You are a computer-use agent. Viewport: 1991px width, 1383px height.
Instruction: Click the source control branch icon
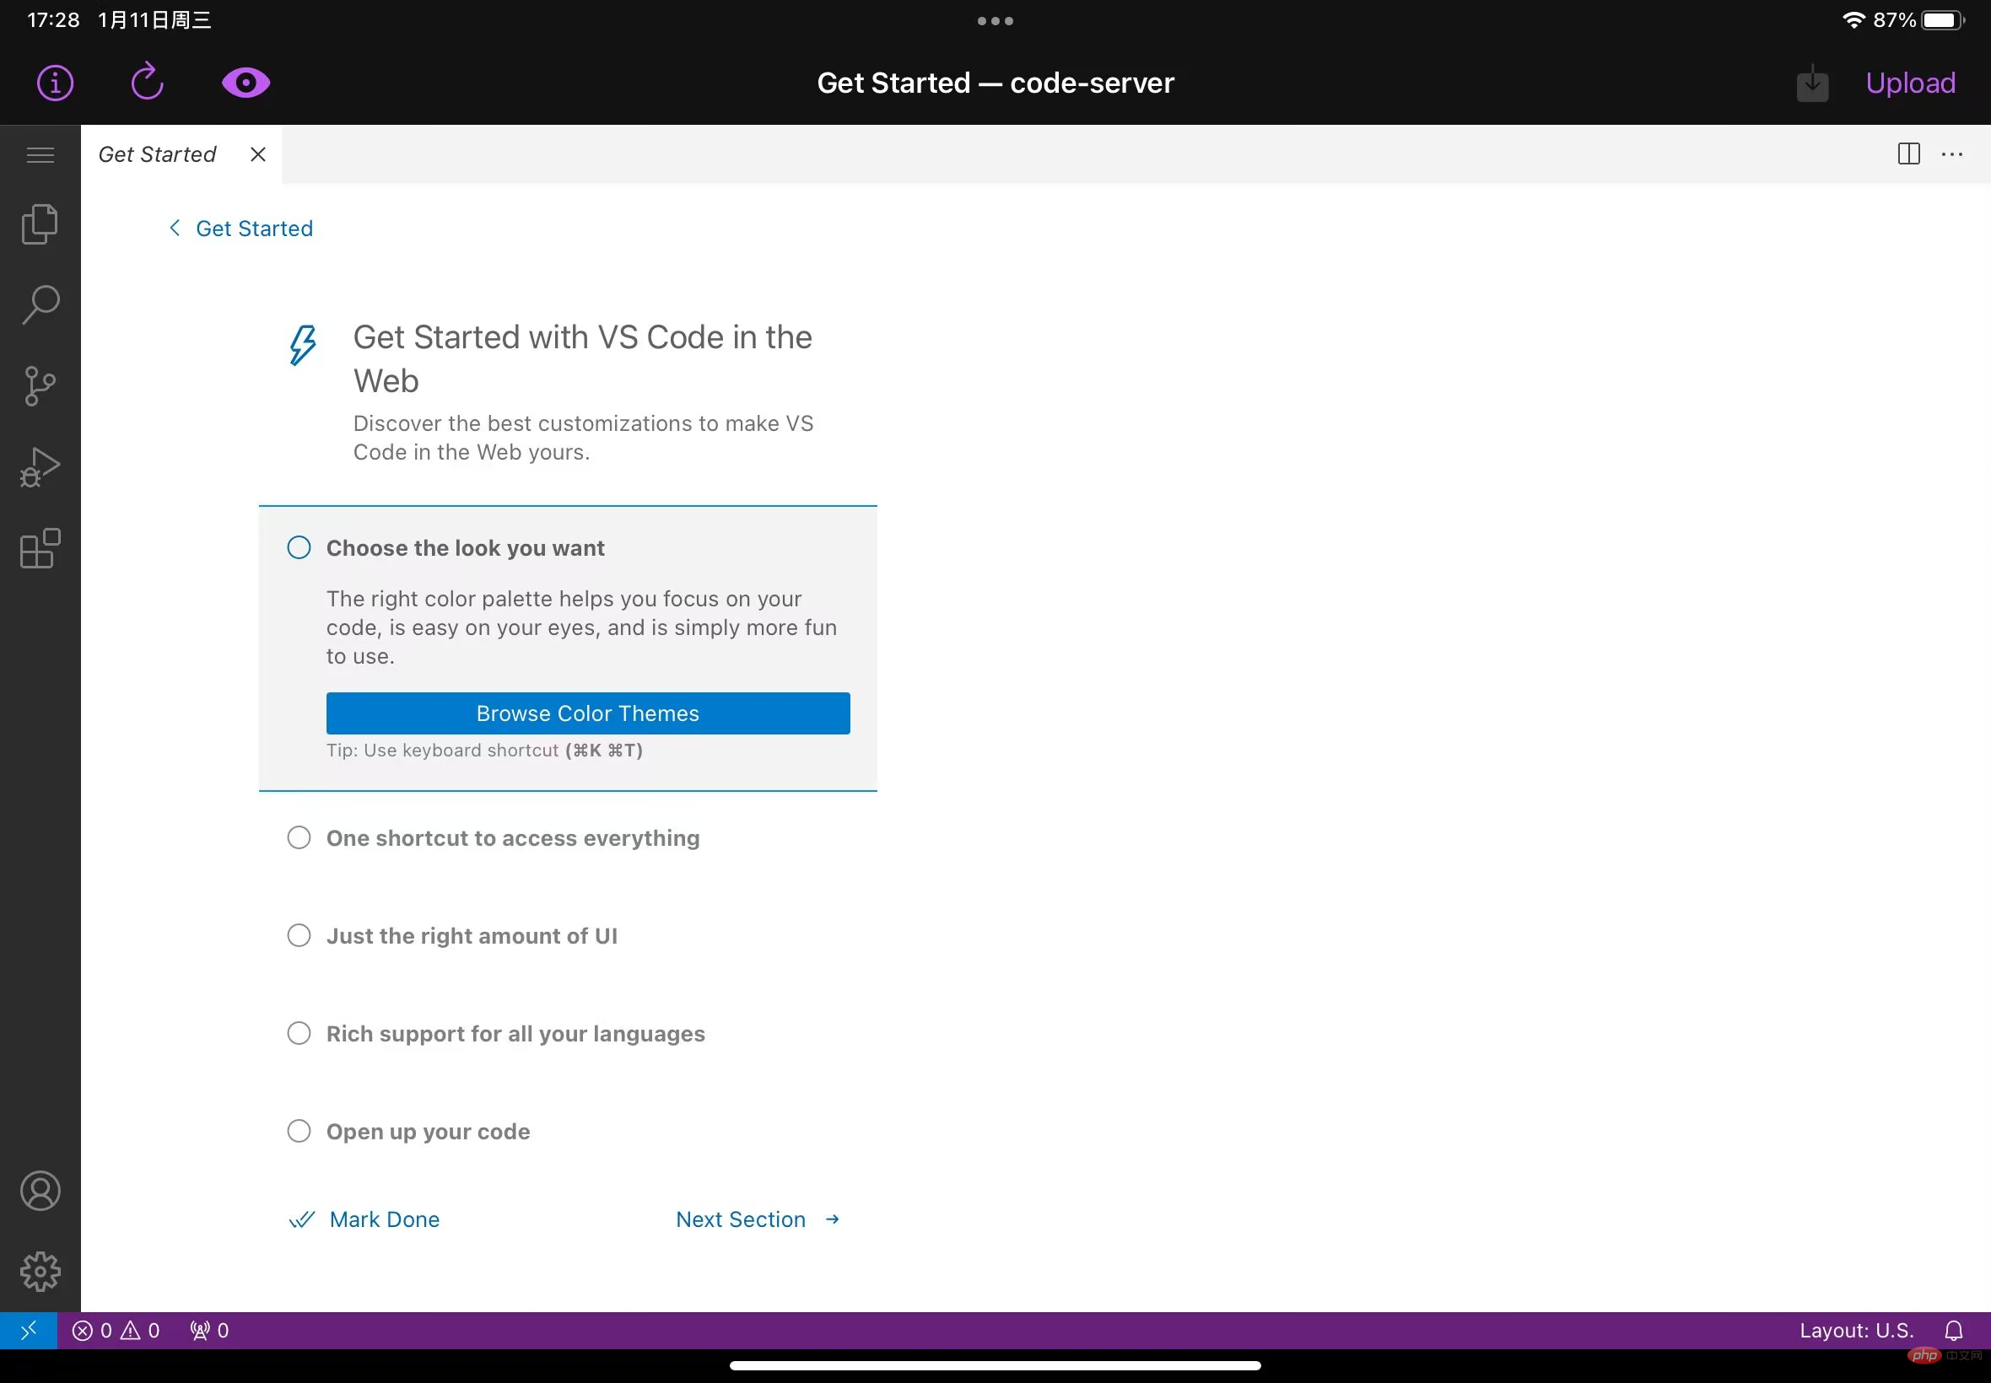[40, 387]
